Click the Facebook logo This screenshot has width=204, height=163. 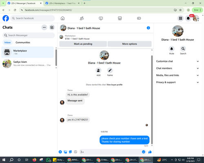(x=6, y=18)
